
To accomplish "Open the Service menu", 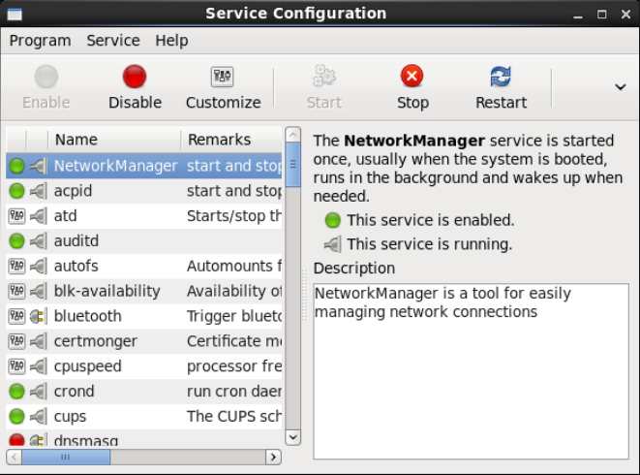I will pos(113,41).
